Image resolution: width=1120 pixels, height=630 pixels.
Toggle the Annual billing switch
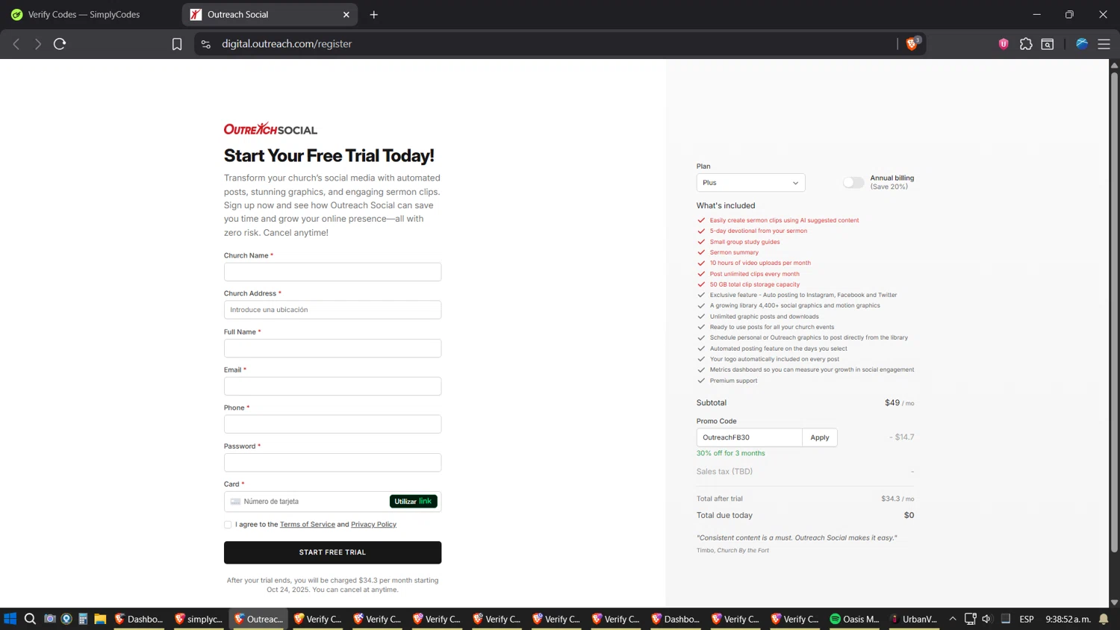(x=853, y=182)
